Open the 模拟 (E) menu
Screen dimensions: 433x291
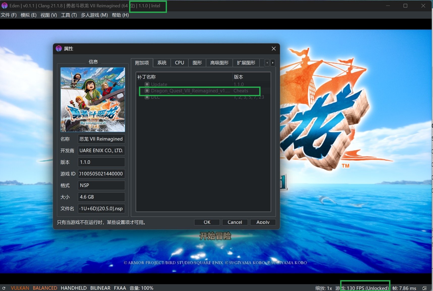[x=28, y=15]
